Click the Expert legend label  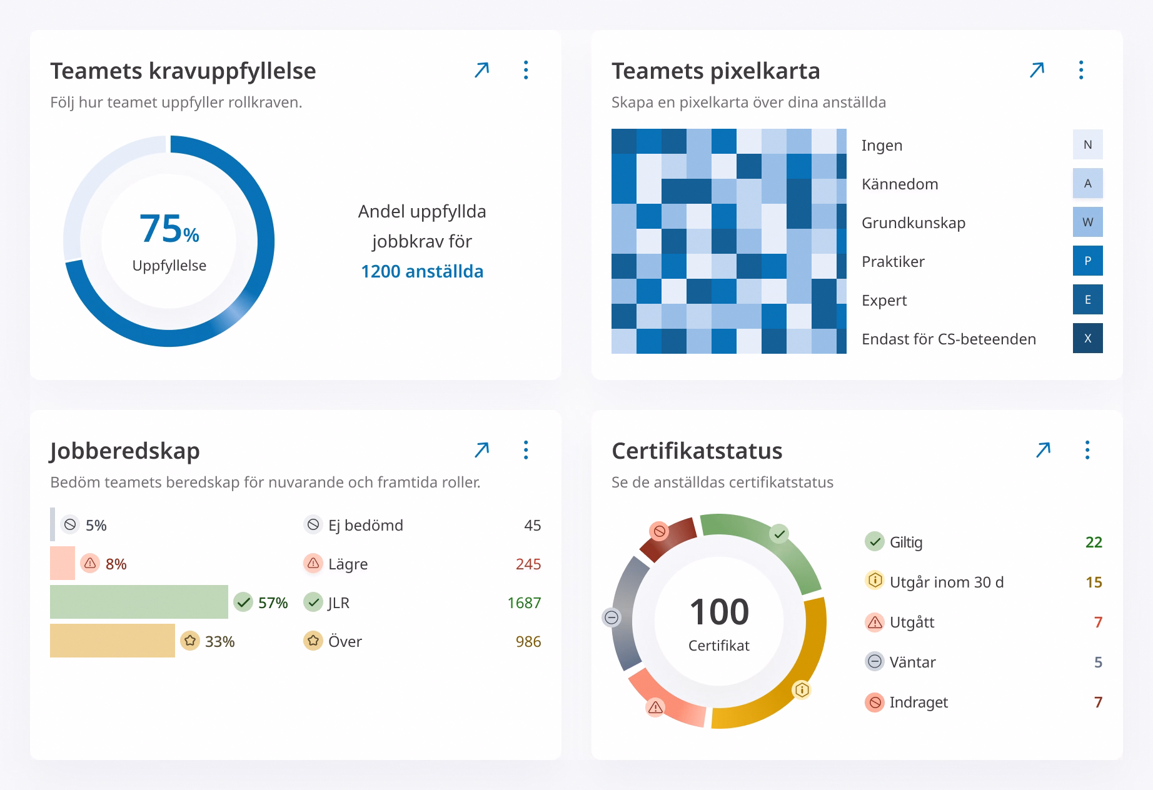click(884, 300)
